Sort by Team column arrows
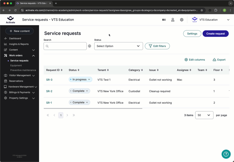Viewport: 234px width, 162px height. click(x=206, y=70)
